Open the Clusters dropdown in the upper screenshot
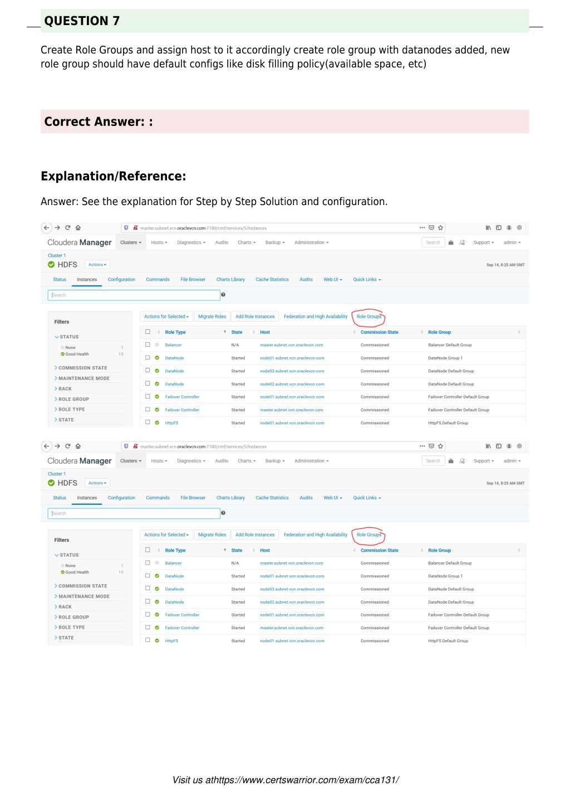The image size is (570, 807). 131,242
